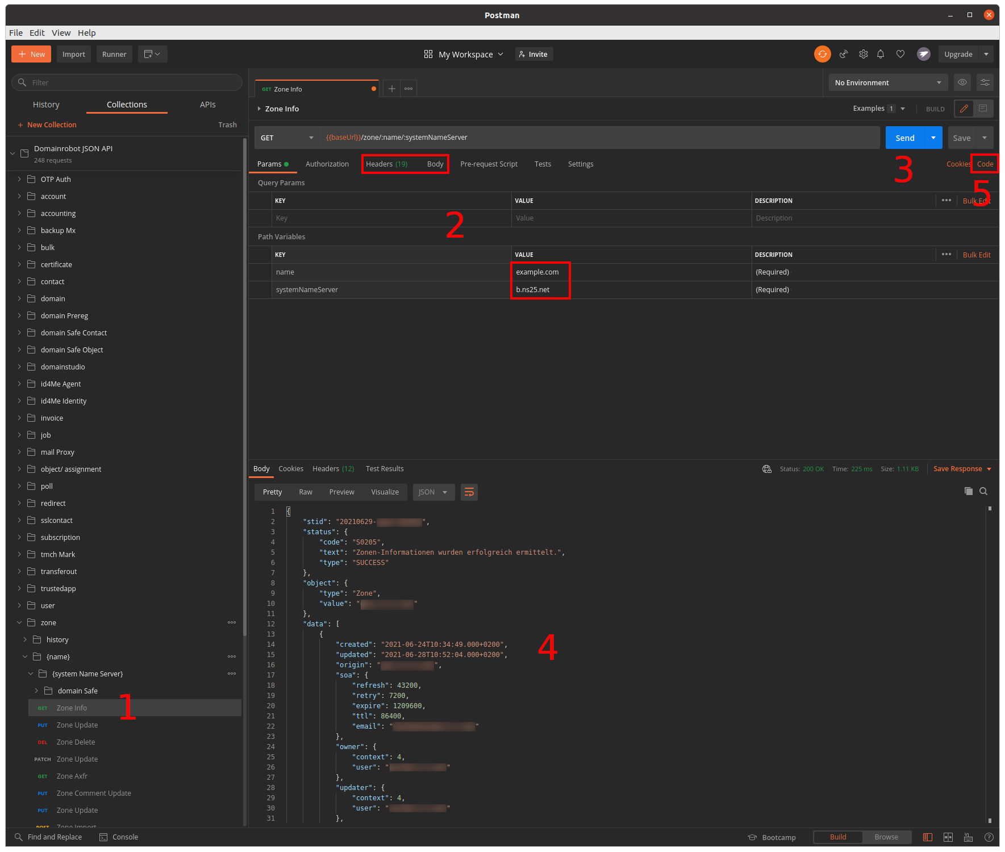1005x852 pixels.
Task: Open the comments mode icon
Action: (x=983, y=109)
